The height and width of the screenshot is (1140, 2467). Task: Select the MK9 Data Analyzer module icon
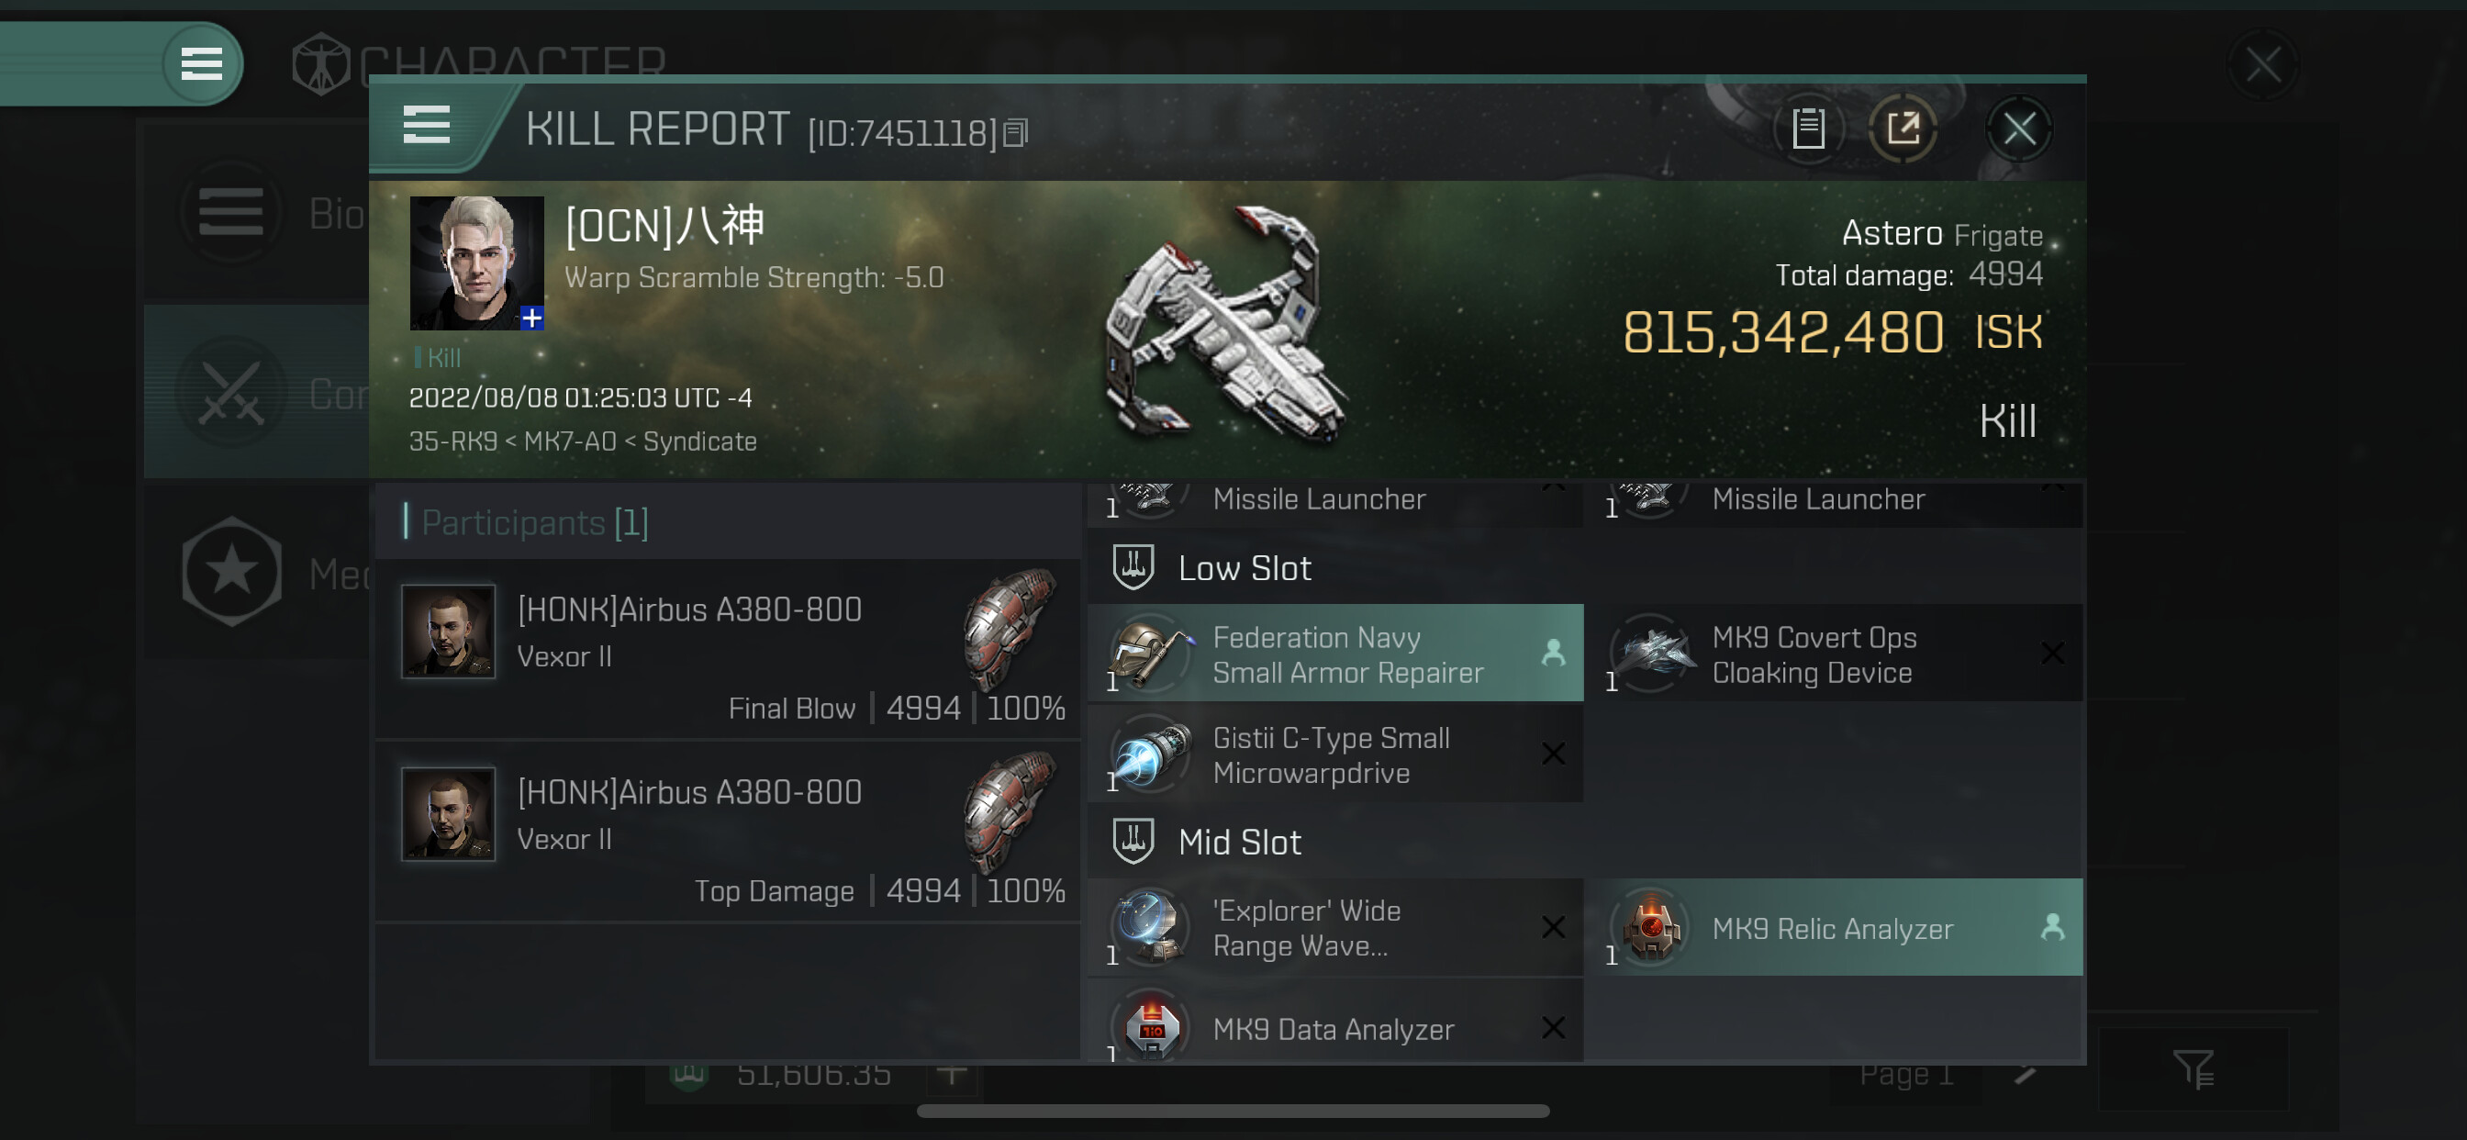click(x=1150, y=1027)
